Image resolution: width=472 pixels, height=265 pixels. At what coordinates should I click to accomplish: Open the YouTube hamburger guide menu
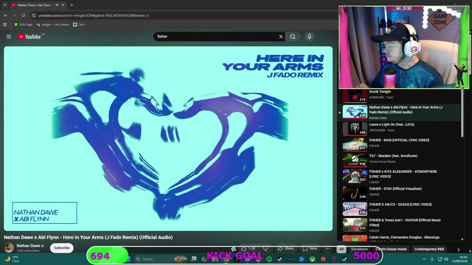[9, 36]
